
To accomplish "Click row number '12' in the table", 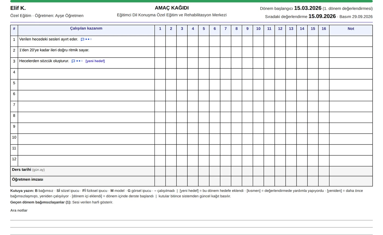I will (x=14, y=159).
